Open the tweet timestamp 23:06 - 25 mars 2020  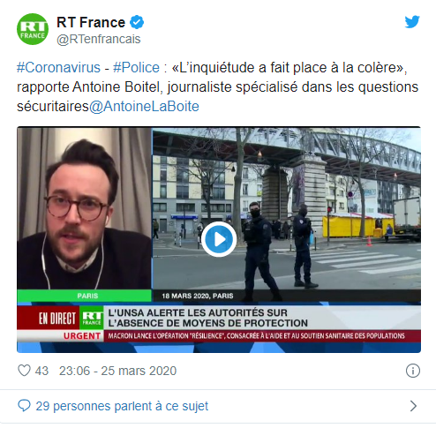point(117,371)
